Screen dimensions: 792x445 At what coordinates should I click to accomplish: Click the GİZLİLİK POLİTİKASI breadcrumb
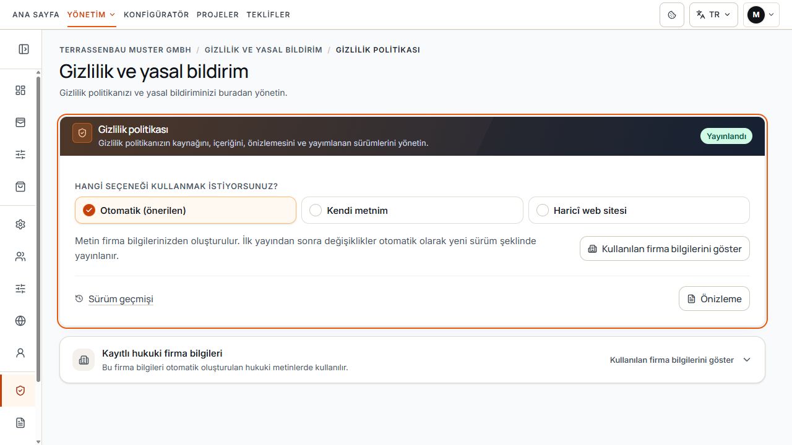click(x=378, y=49)
